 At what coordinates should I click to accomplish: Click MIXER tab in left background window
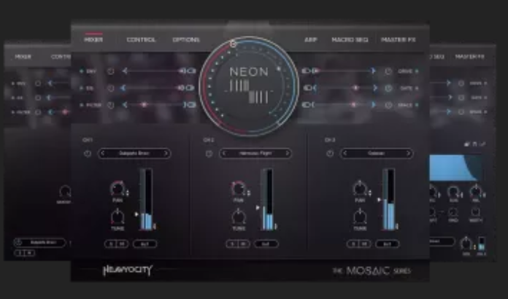click(x=23, y=57)
